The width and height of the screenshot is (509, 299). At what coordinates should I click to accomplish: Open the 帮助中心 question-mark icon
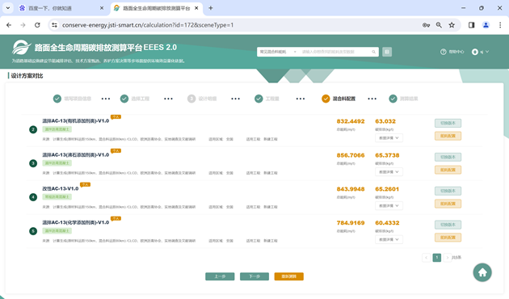443,52
